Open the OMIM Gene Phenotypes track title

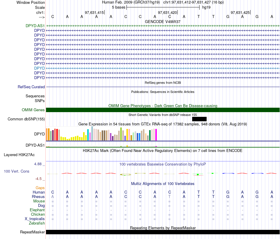[163, 106]
